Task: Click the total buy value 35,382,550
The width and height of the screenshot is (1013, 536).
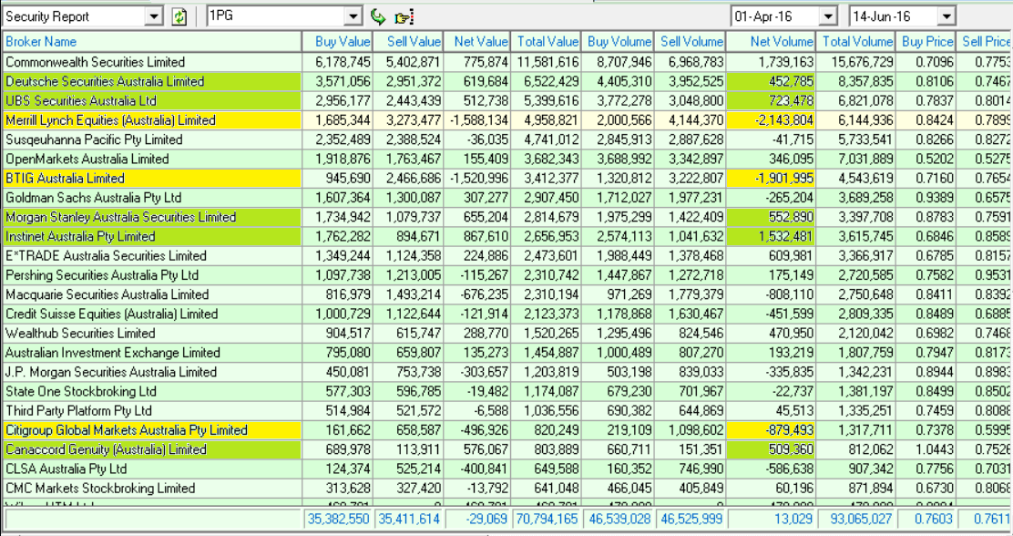Action: pos(337,519)
